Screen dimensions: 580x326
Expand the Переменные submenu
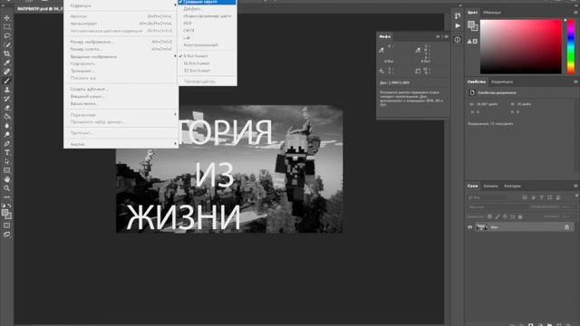pyautogui.click(x=121, y=115)
